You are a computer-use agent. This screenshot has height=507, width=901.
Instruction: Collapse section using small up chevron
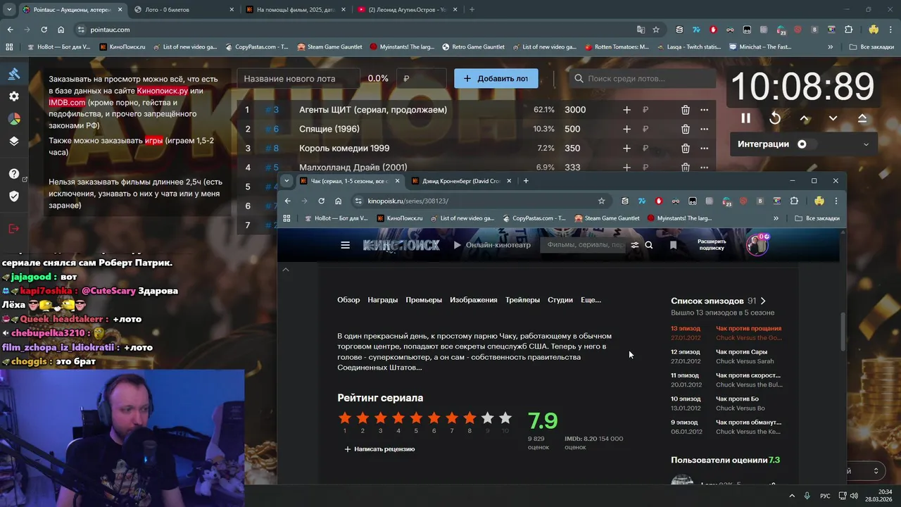(x=286, y=270)
